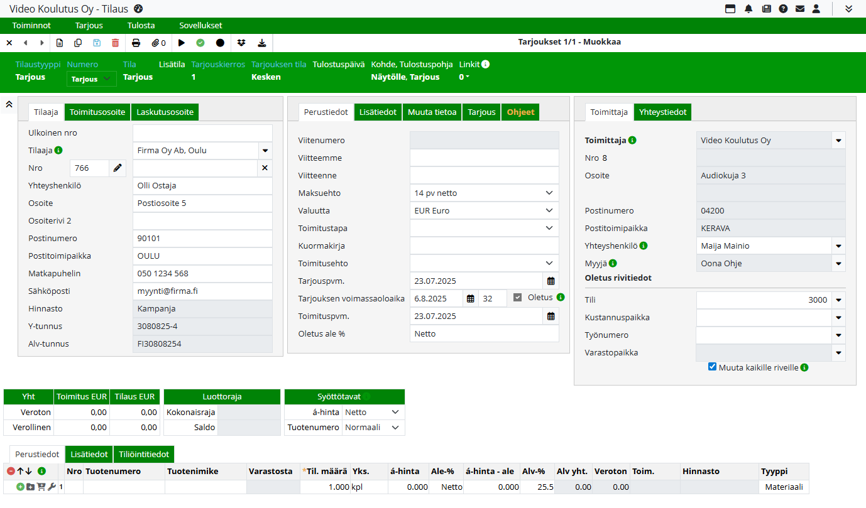Switch to the Tiliöintitiedot tab
Image resolution: width=866 pixels, height=508 pixels.
(x=145, y=454)
